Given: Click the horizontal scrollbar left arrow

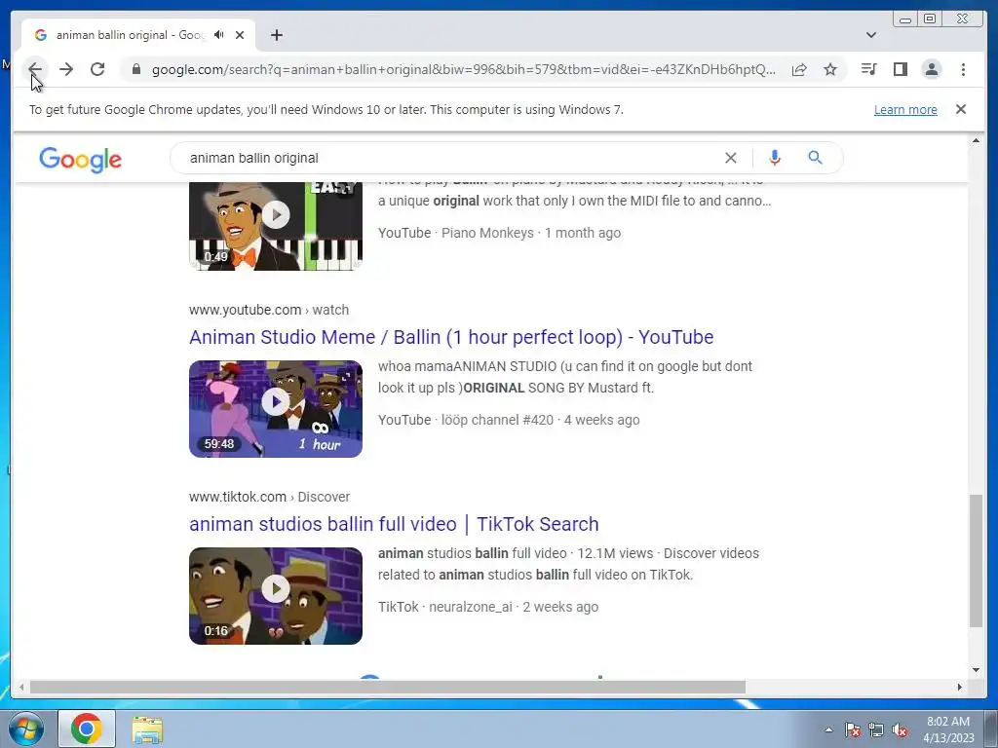Looking at the screenshot, I should [21, 687].
